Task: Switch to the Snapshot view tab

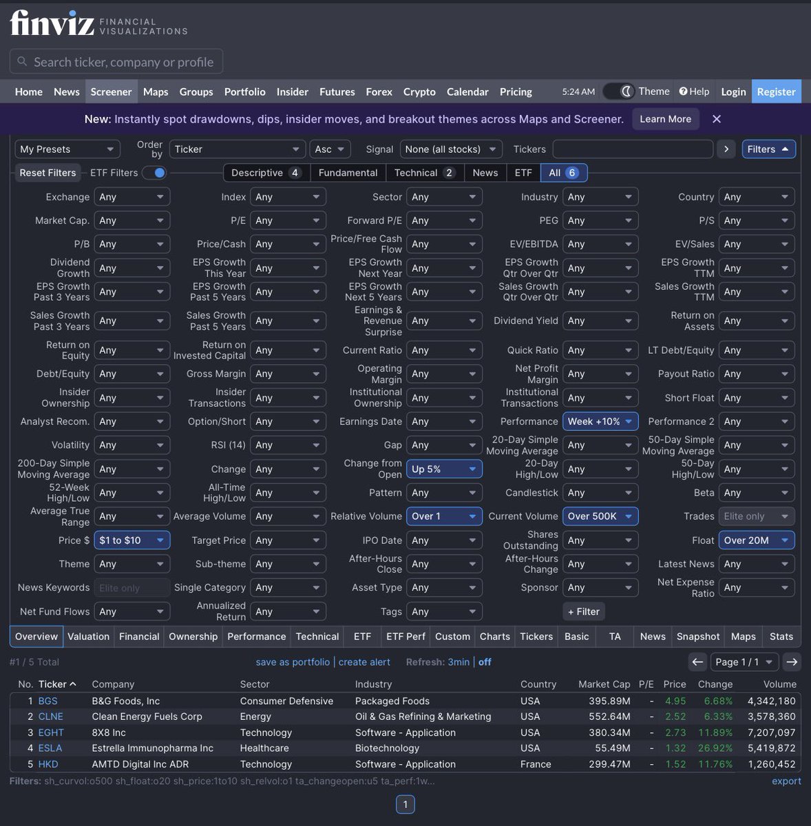Action: pos(697,637)
